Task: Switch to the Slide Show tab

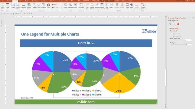Action: (53, 1)
